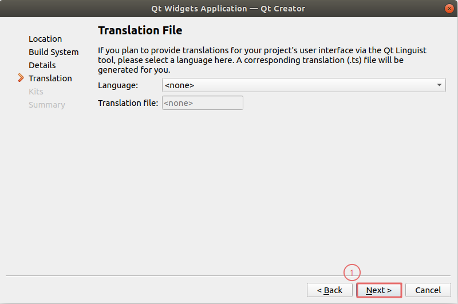The height and width of the screenshot is (304, 458).
Task: Select the Translation step in sidebar
Action: pos(50,78)
